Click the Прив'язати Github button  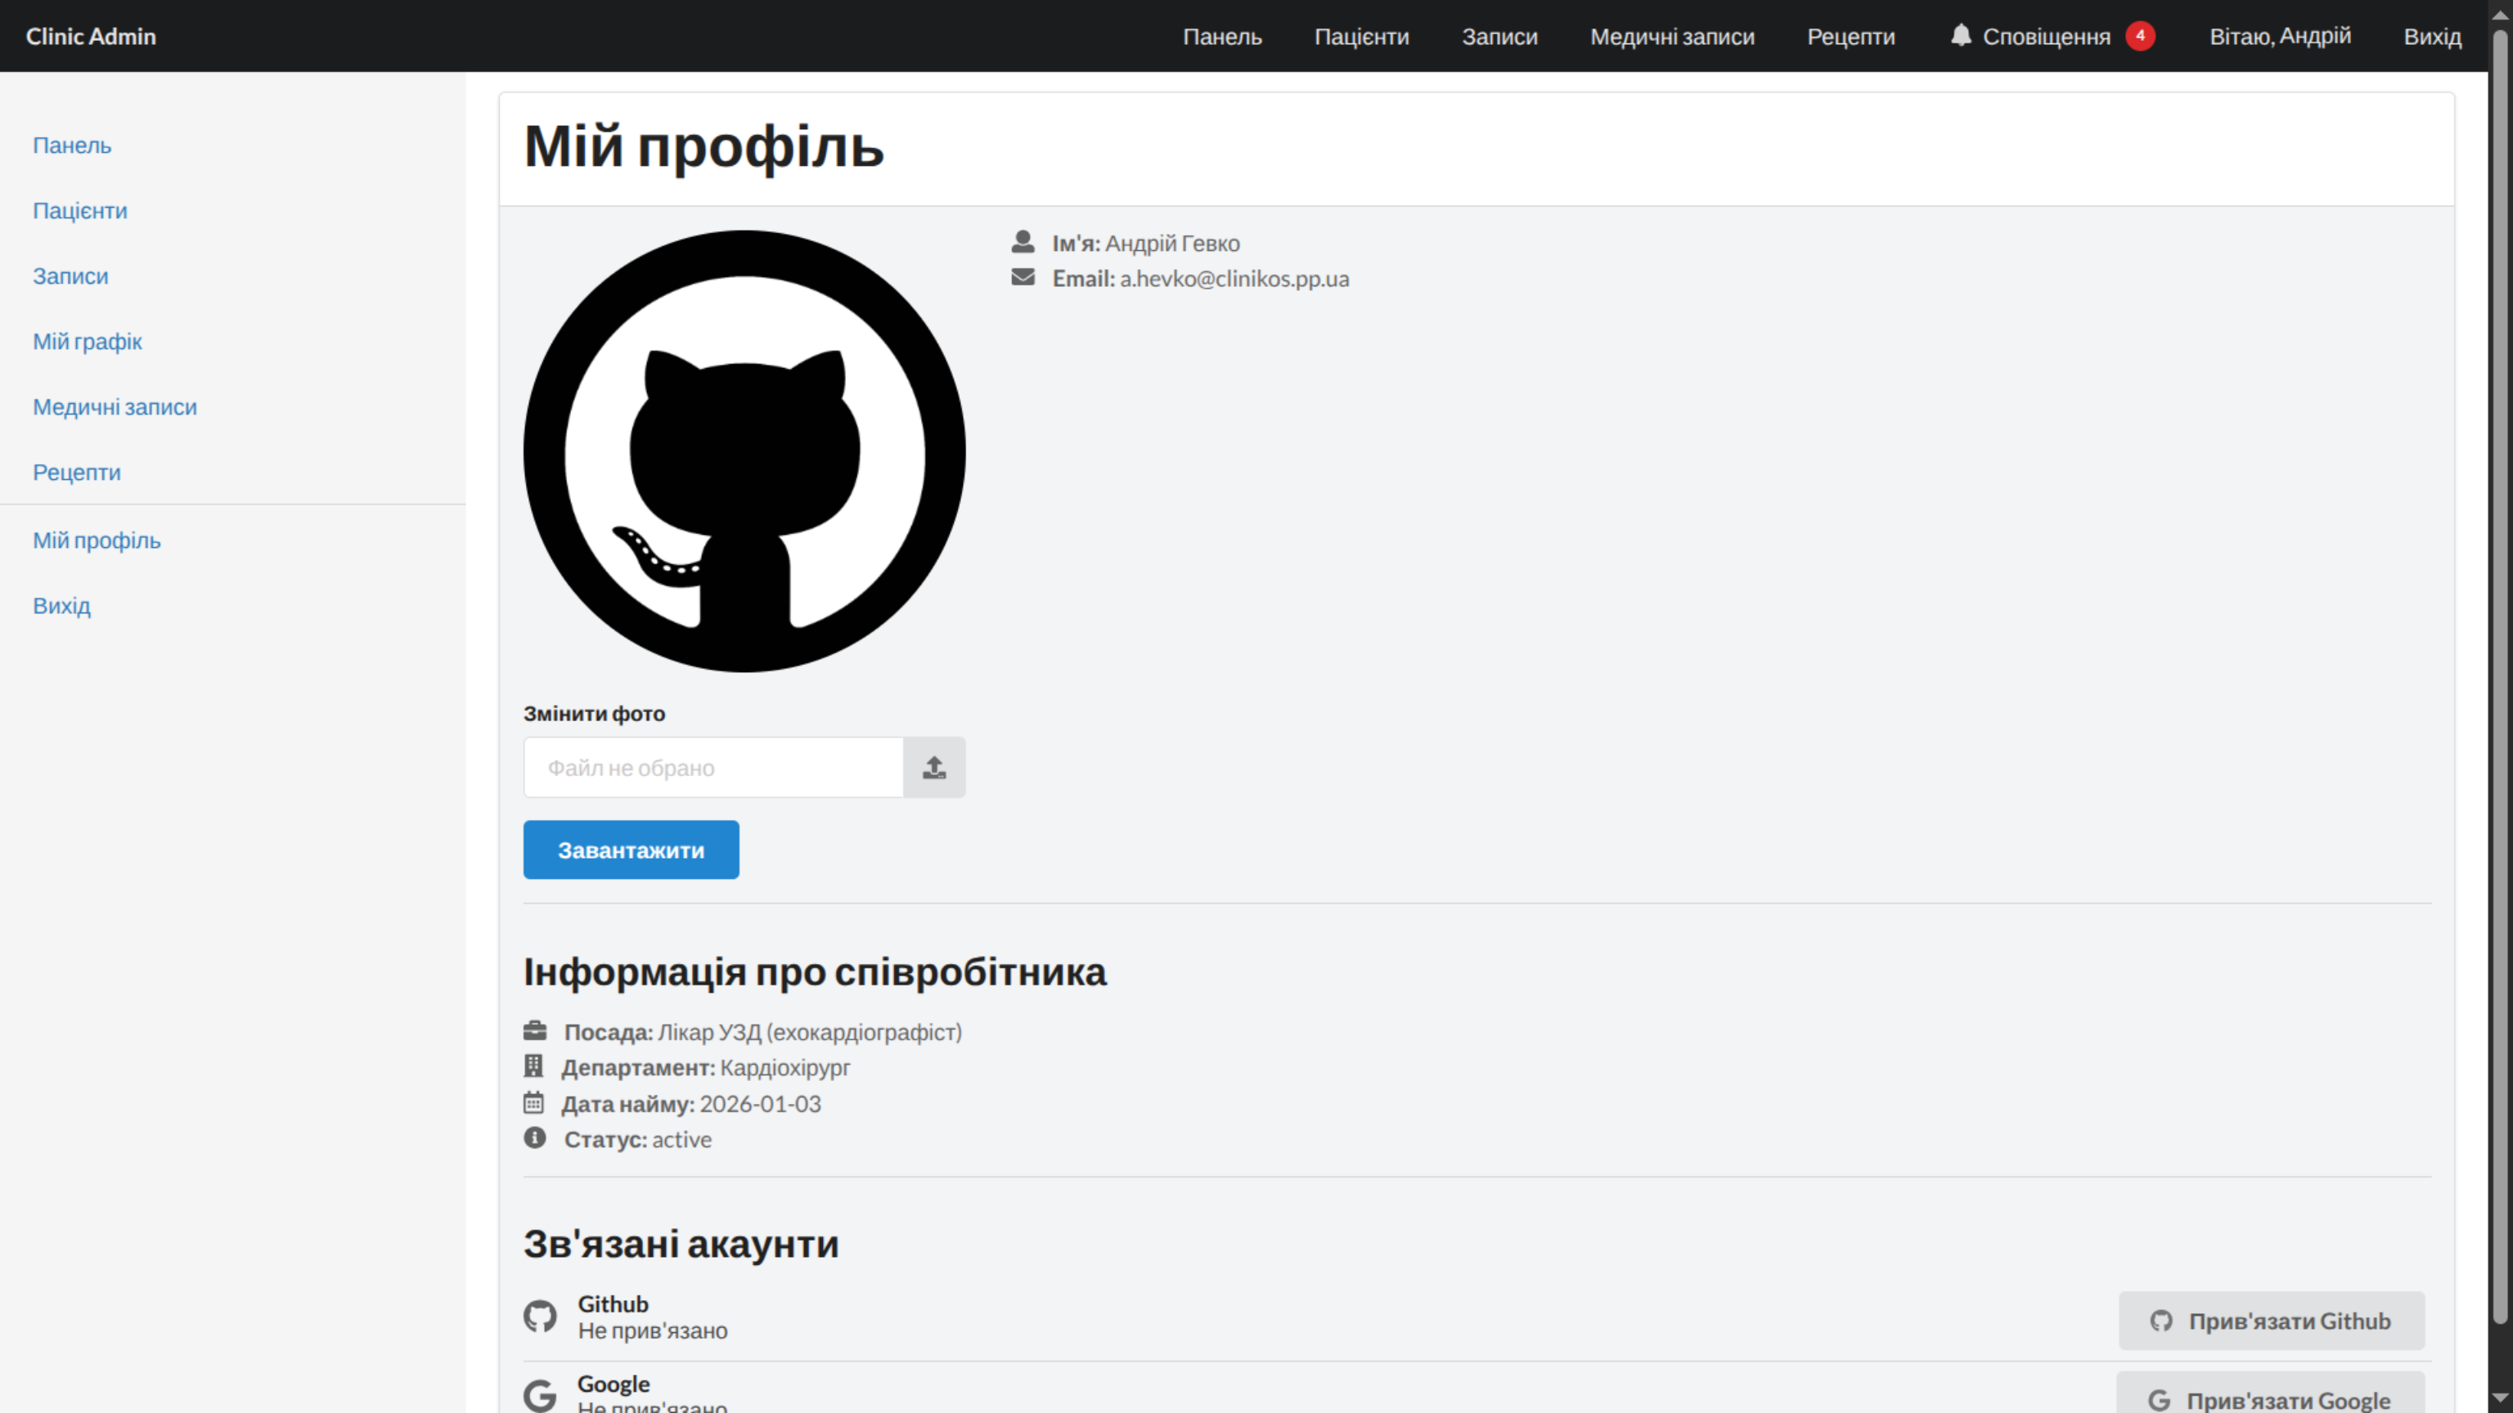(x=2271, y=1321)
